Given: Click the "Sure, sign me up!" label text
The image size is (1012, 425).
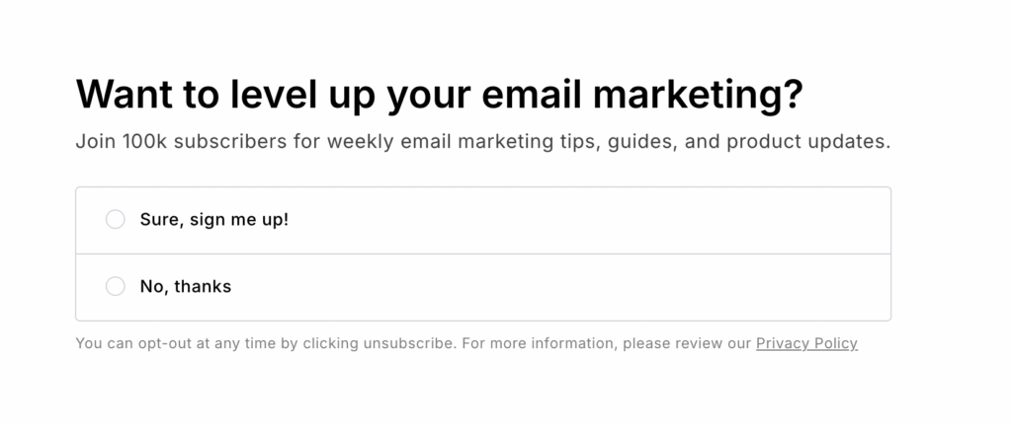Looking at the screenshot, I should coord(214,219).
